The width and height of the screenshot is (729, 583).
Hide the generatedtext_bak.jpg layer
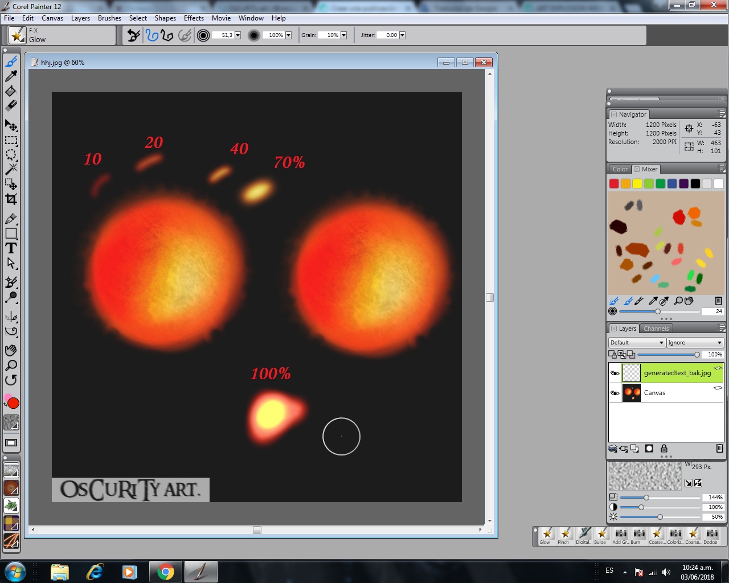(x=615, y=373)
